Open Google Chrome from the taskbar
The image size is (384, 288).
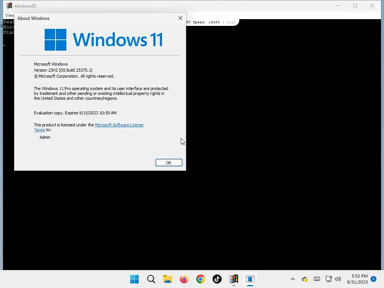pos(200,279)
